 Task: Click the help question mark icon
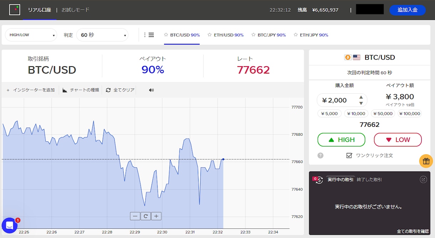pos(321,156)
